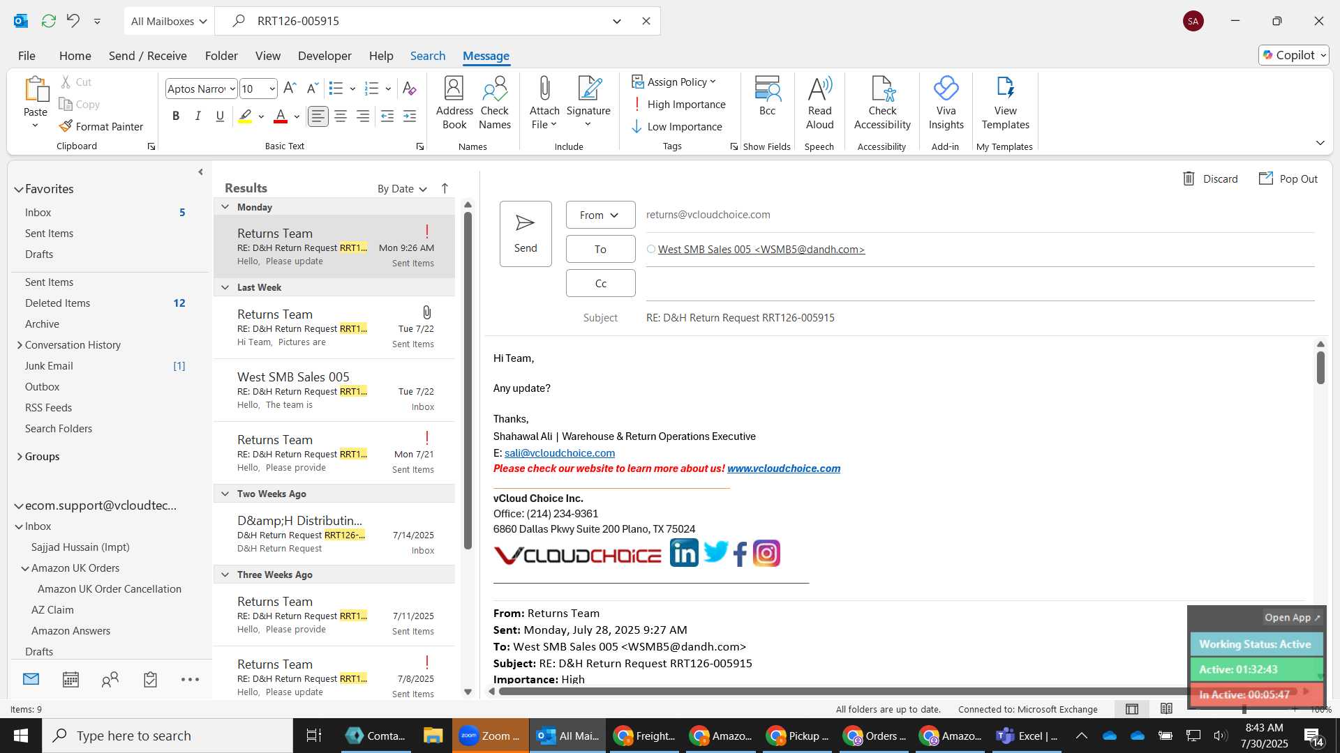
Task: Open the sali@vcloudchoice.com email link
Action: pyautogui.click(x=560, y=452)
